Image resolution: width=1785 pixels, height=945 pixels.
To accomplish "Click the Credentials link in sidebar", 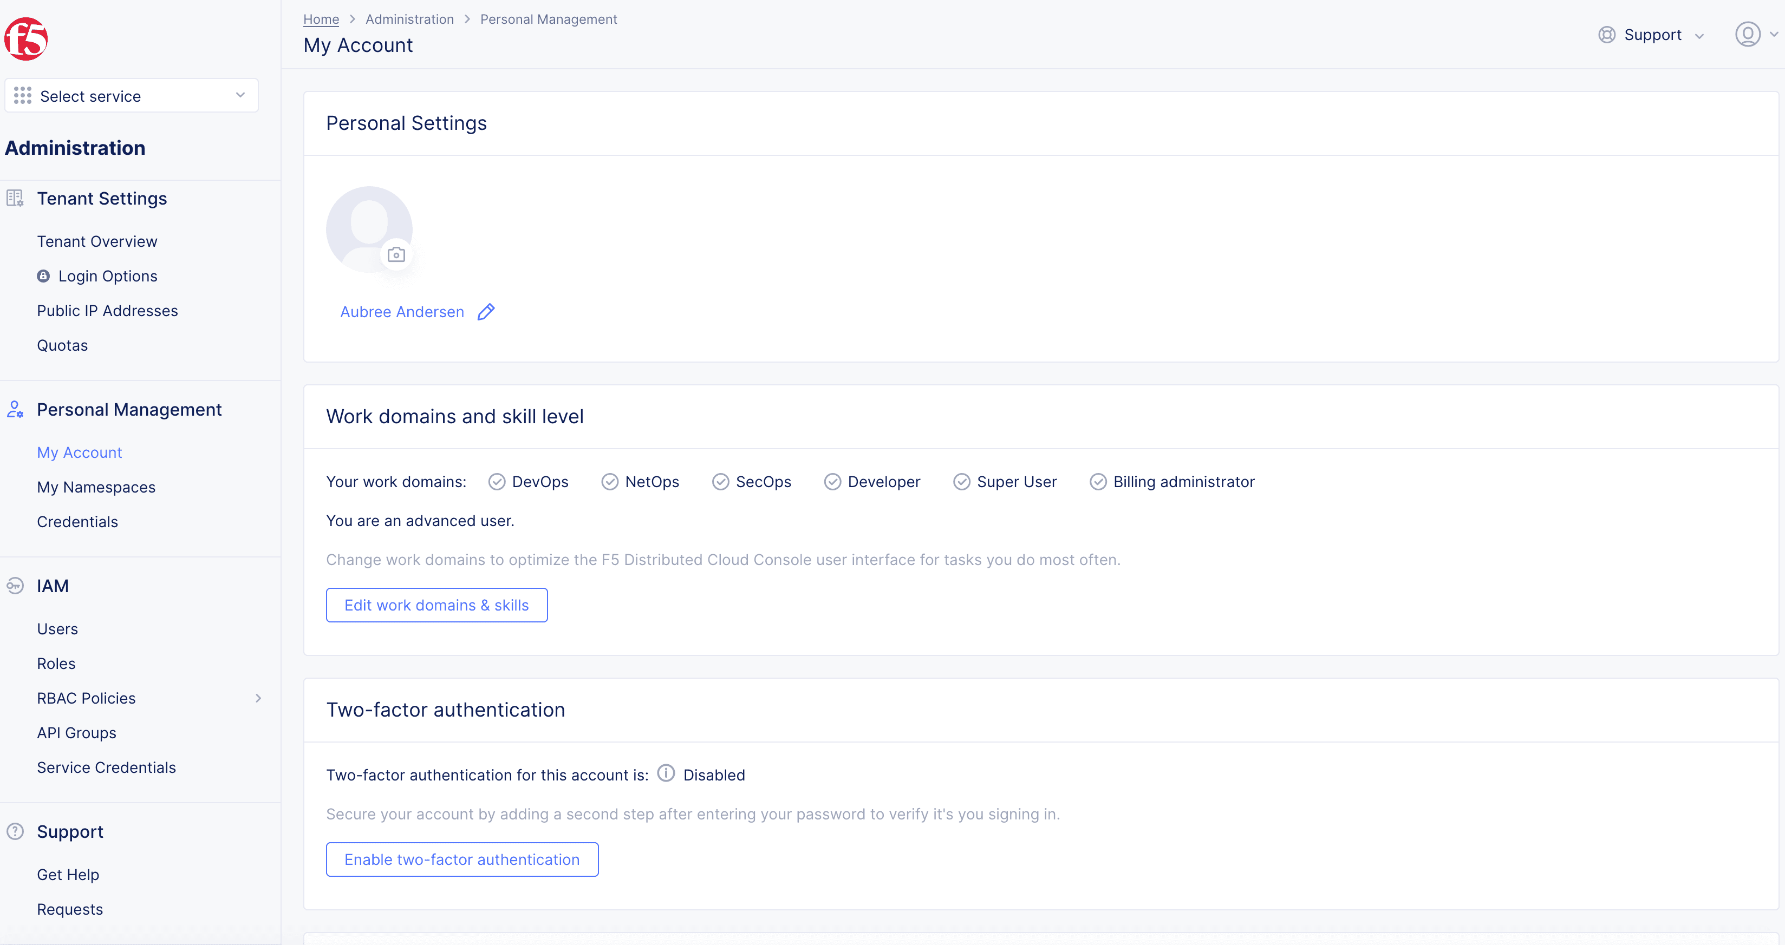I will coord(77,520).
